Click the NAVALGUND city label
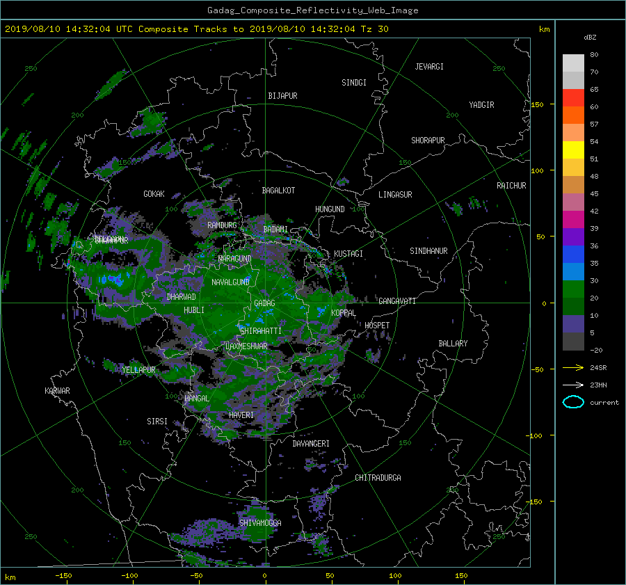Image resolution: width=626 pixels, height=585 pixels. point(230,282)
